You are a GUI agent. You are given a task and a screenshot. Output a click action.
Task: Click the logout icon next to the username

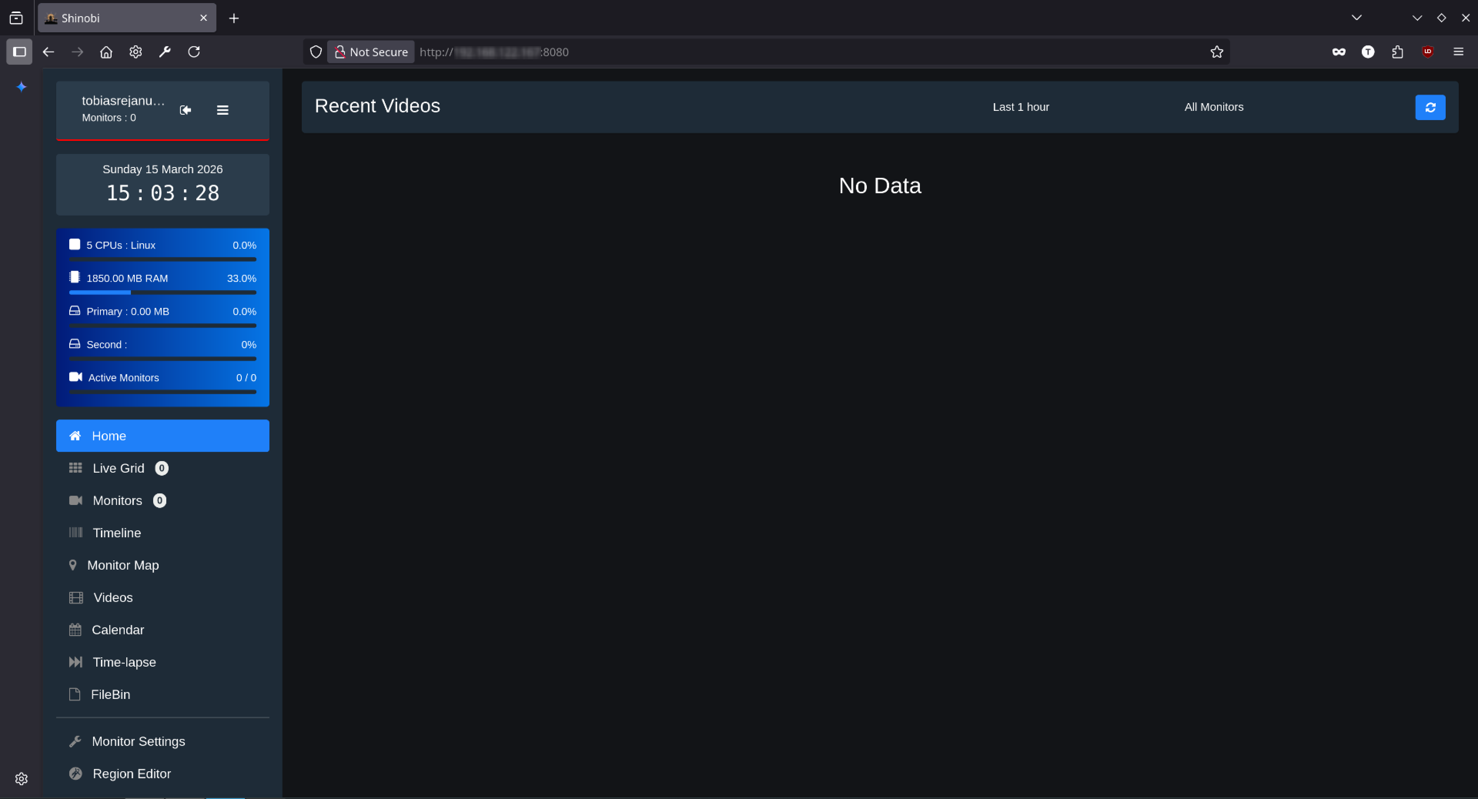coord(185,110)
